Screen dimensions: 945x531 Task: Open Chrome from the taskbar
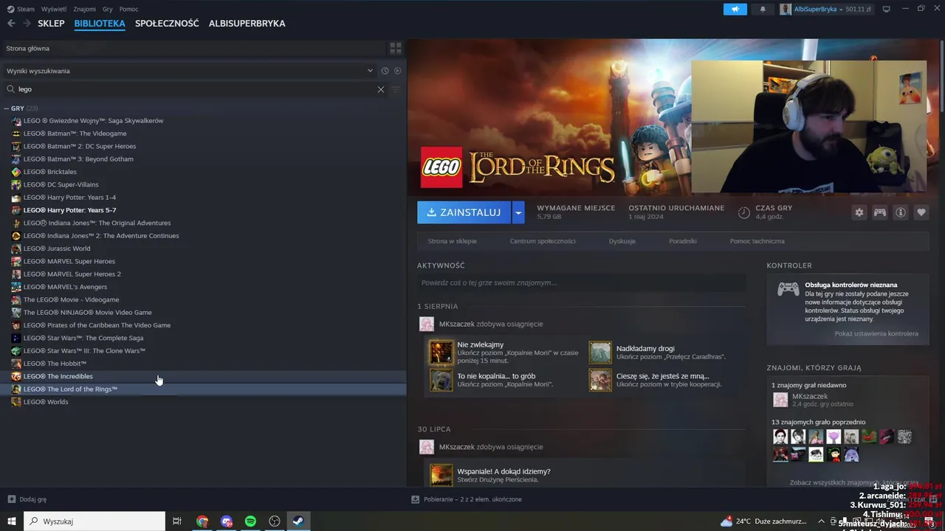pyautogui.click(x=202, y=521)
